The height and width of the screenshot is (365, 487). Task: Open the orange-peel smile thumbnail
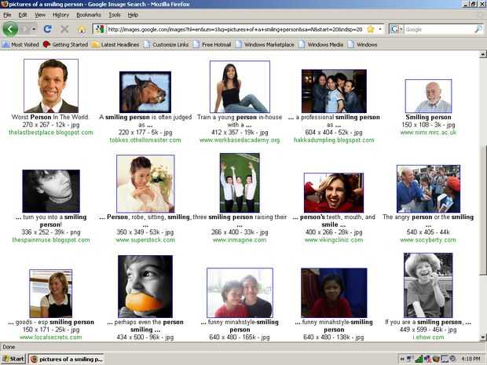[145, 287]
